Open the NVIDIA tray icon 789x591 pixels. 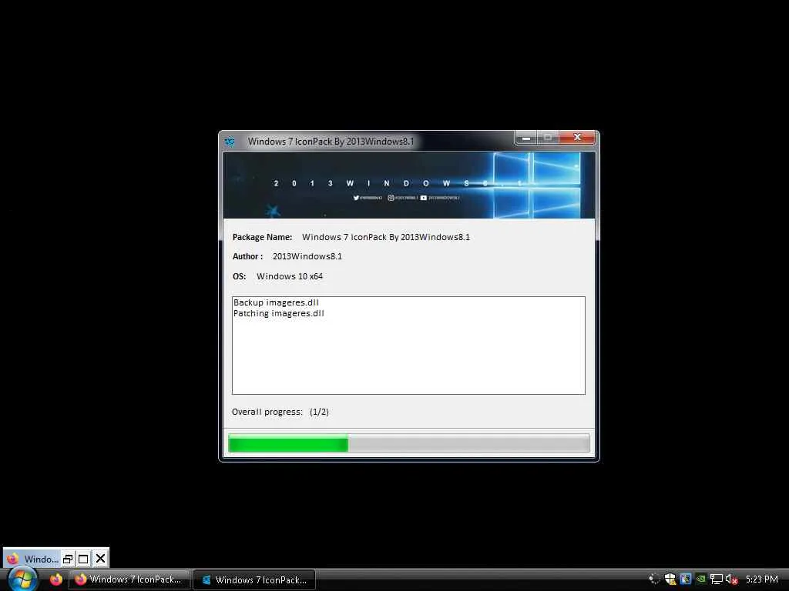pos(701,579)
